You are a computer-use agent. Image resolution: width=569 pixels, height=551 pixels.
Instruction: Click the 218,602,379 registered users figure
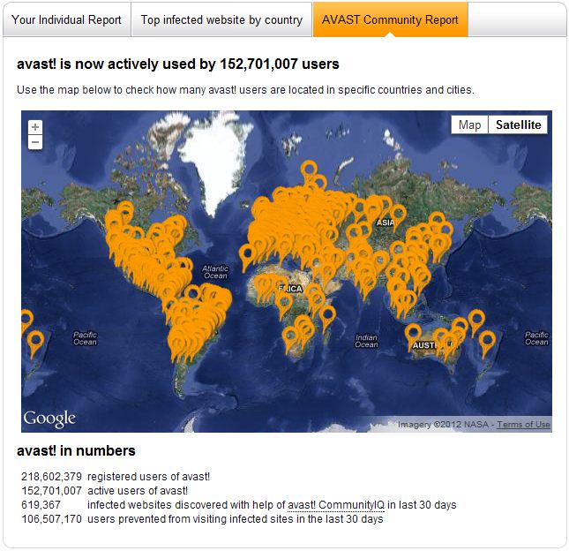(51, 477)
